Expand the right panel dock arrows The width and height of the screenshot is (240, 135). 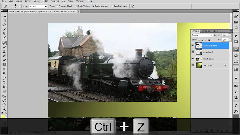[238, 11]
